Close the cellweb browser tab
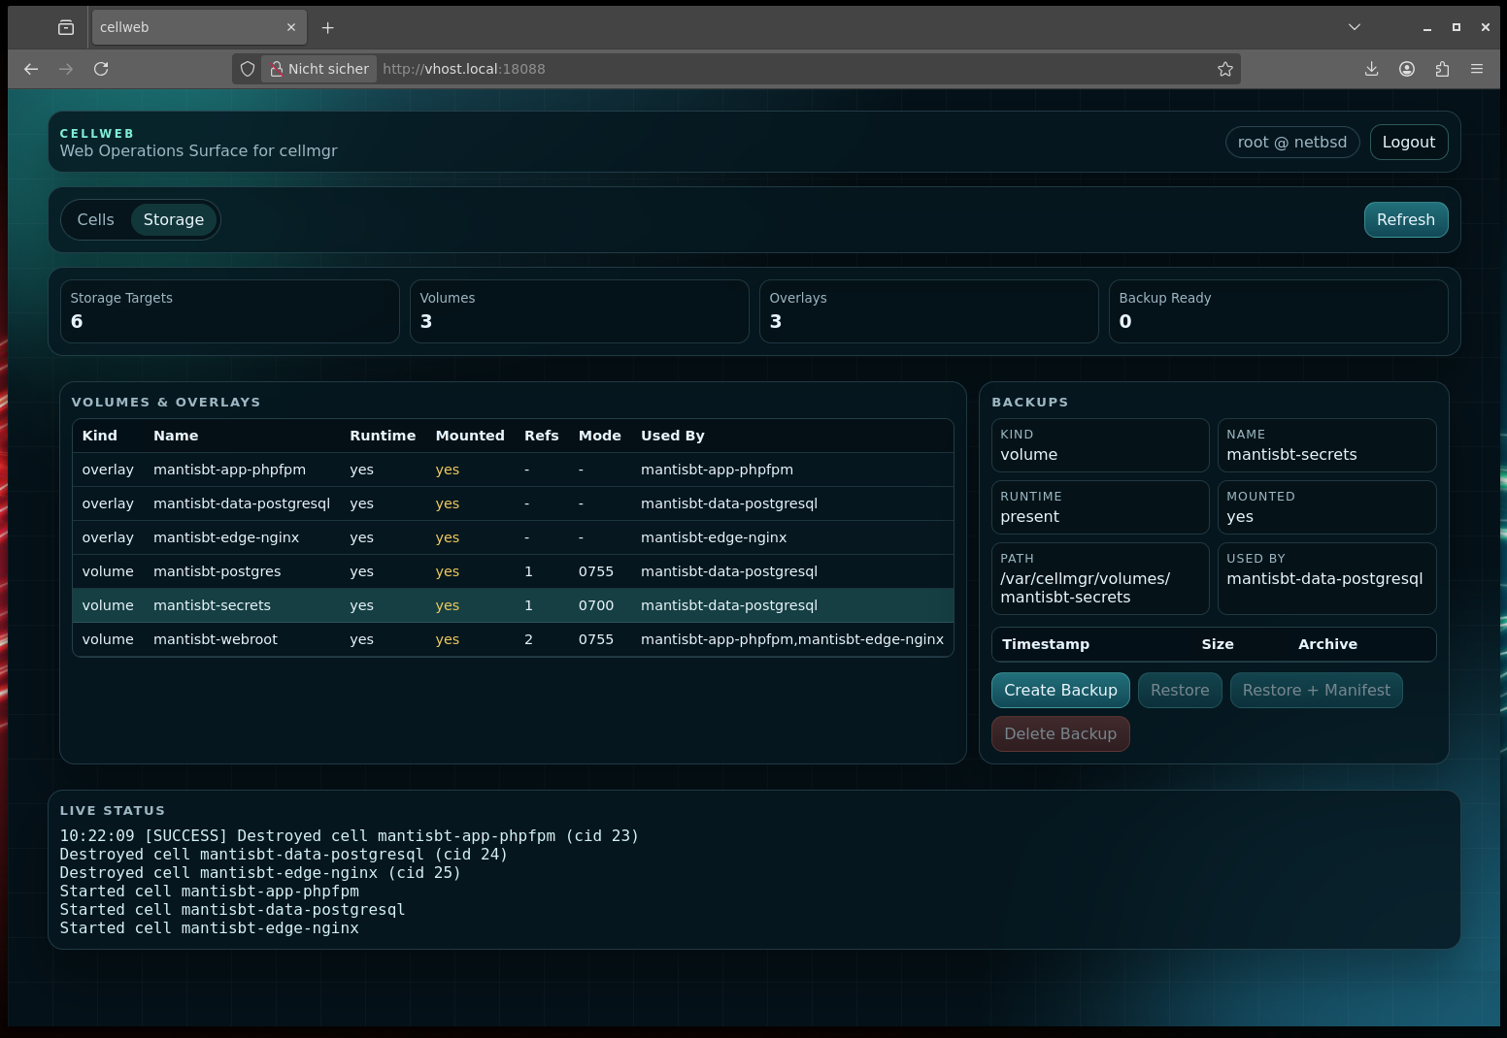1507x1038 pixels. pyautogui.click(x=290, y=28)
